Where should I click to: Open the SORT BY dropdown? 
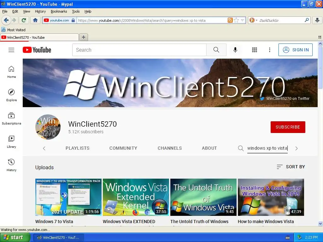(x=291, y=167)
